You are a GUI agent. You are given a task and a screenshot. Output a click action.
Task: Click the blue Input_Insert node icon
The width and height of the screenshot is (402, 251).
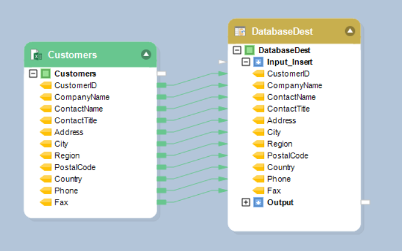click(258, 62)
